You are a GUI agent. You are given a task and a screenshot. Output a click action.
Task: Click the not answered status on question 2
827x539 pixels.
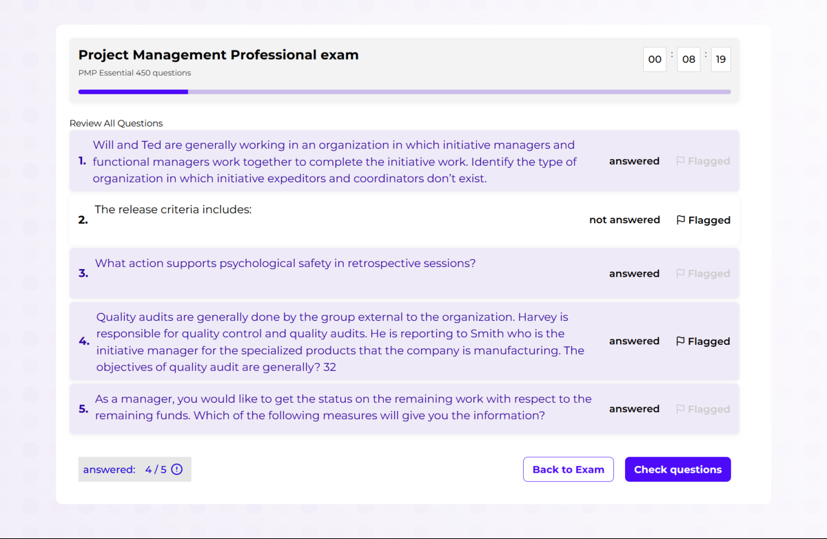pyautogui.click(x=624, y=220)
